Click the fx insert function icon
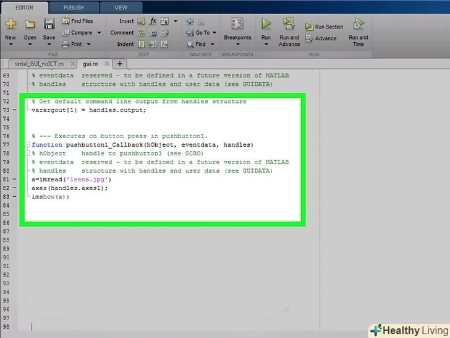450x338 pixels. click(x=153, y=21)
